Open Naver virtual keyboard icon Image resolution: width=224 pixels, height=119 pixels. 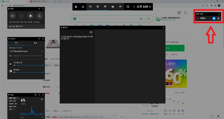[141, 19]
